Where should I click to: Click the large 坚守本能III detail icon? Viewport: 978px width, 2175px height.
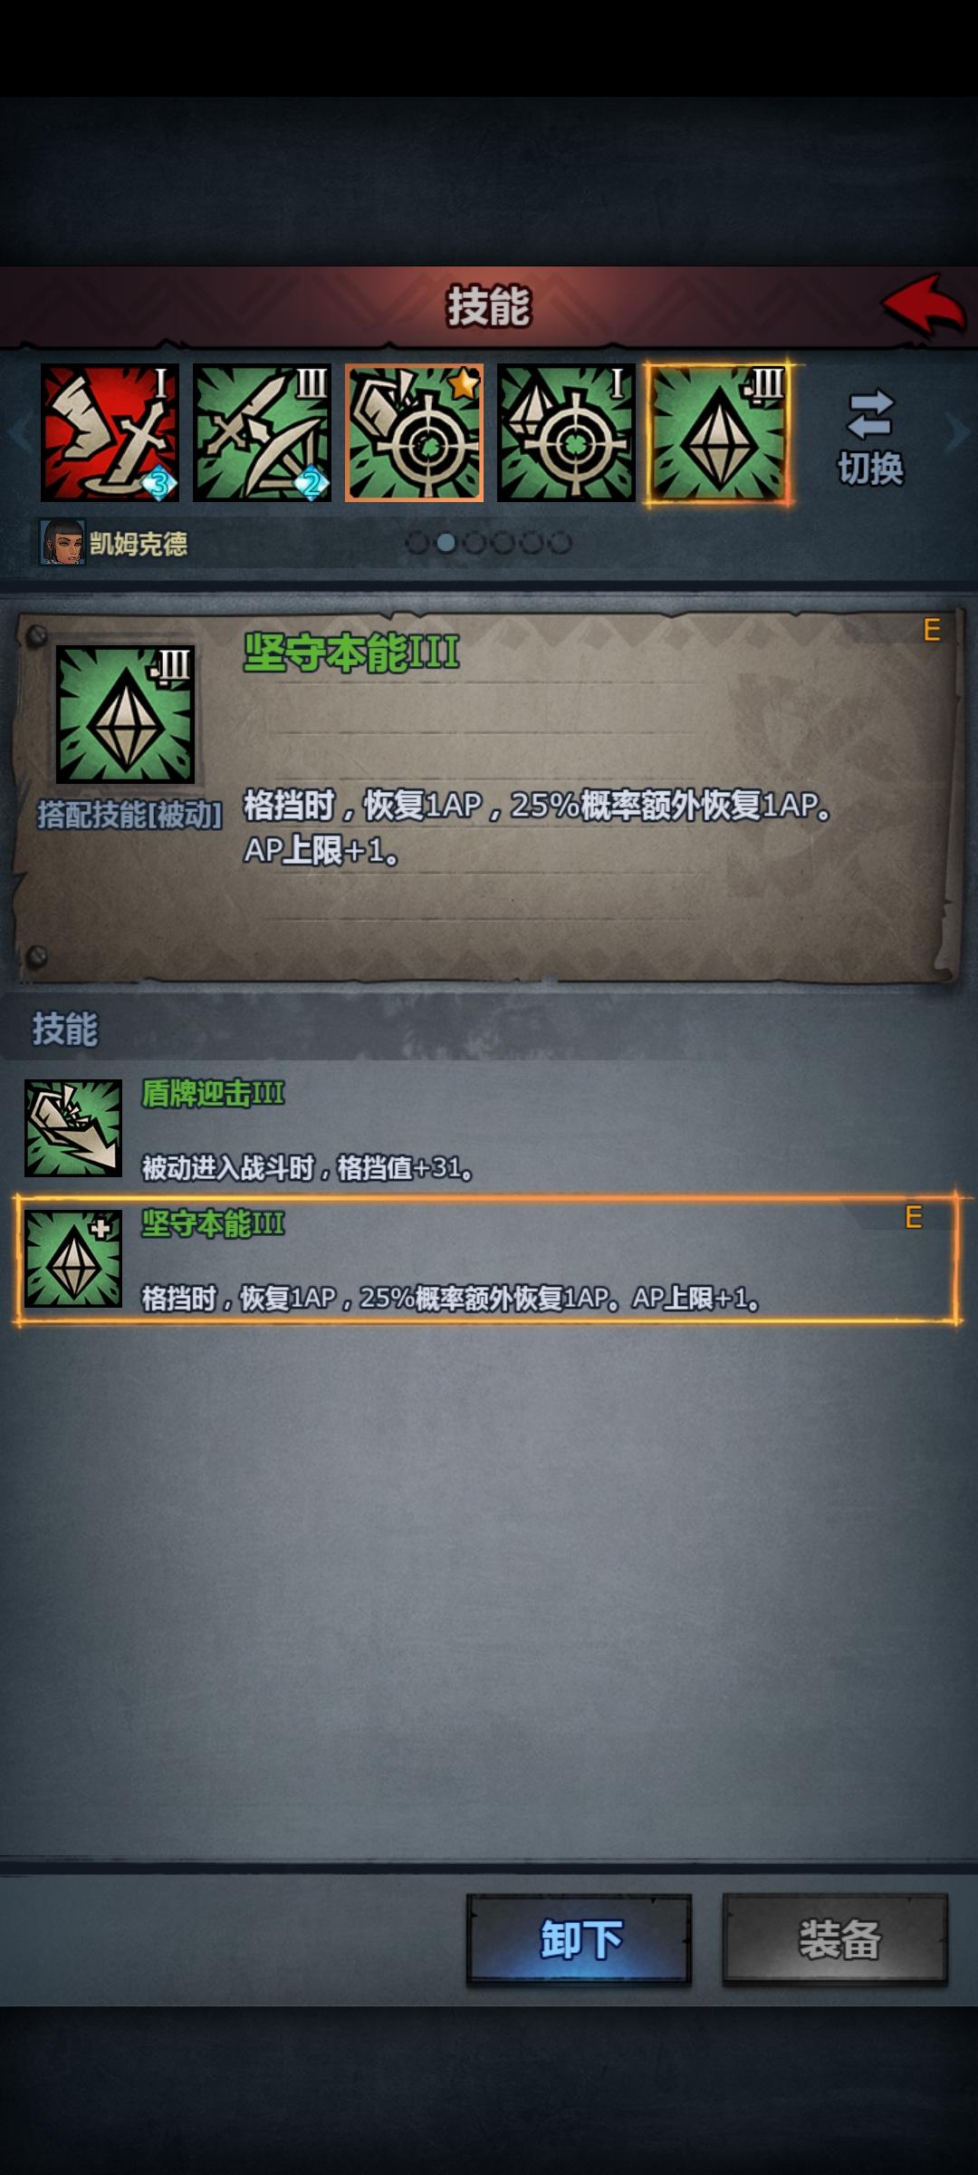click(x=125, y=714)
